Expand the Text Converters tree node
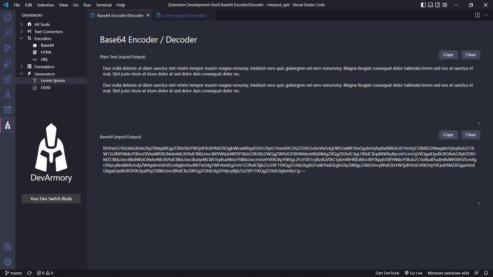The image size is (493, 277). [22, 31]
